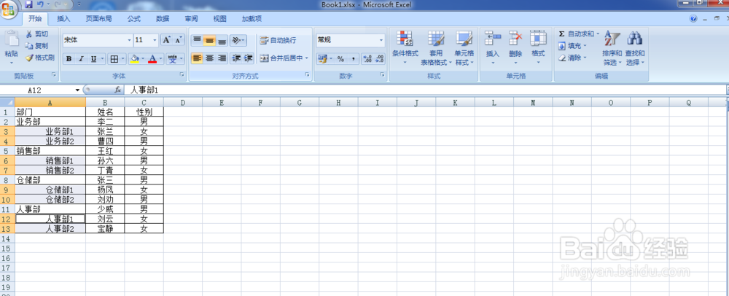Expand 合并后居中 dropdown arrow
Viewport: 729px width, 296px height.
pyautogui.click(x=307, y=58)
